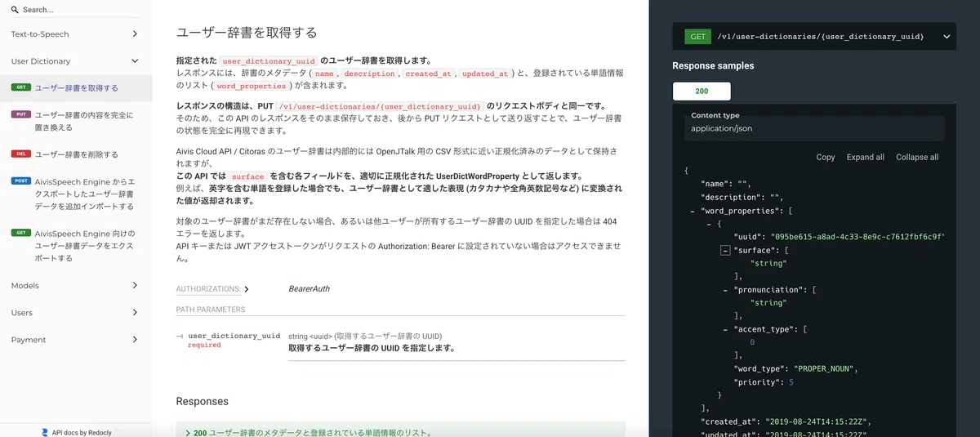Screen dimensions: 980x437
Task: Click the green GET label on endpoint bar
Action: coord(698,37)
